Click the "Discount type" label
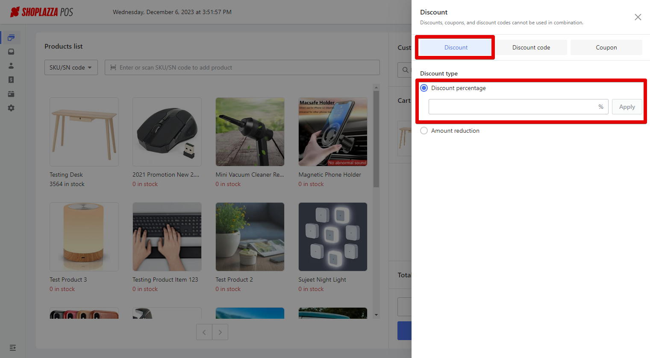 coord(439,73)
